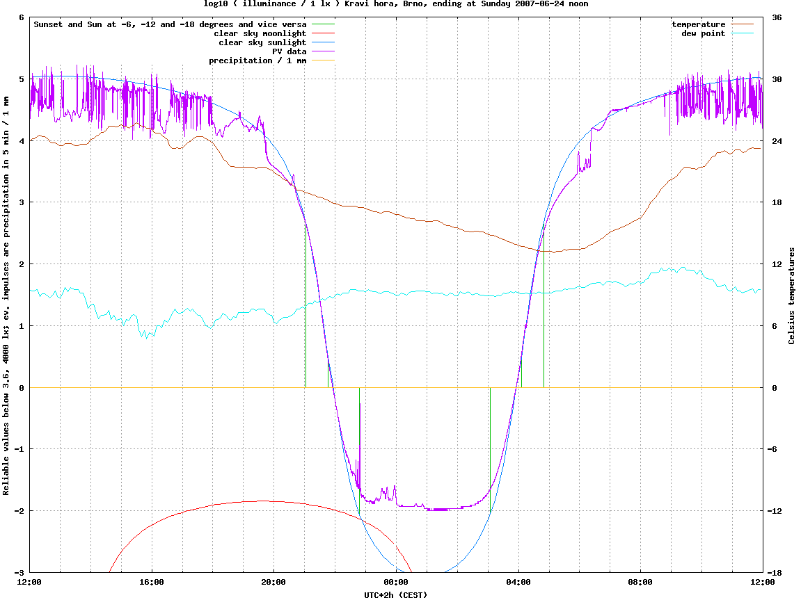The width and height of the screenshot is (801, 600).
Task: Click the right axis tick label '36'
Action: point(777,17)
